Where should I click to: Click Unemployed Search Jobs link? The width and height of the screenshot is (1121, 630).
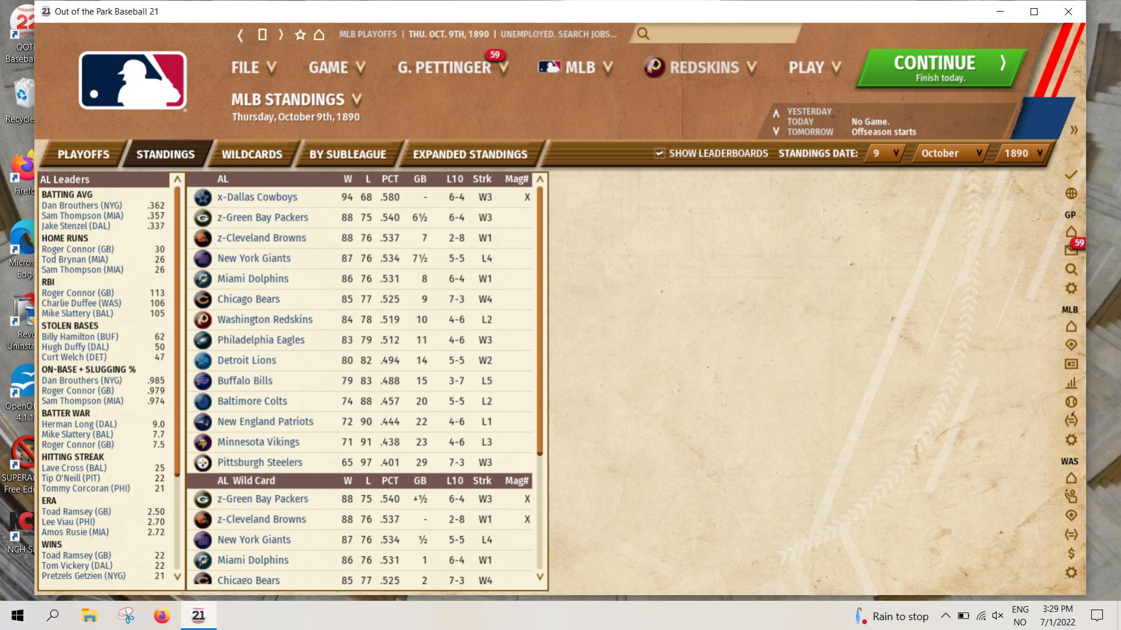tap(558, 34)
